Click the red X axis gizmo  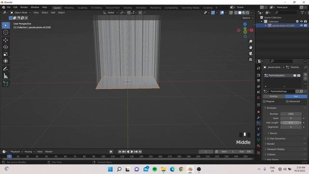tap(252, 30)
